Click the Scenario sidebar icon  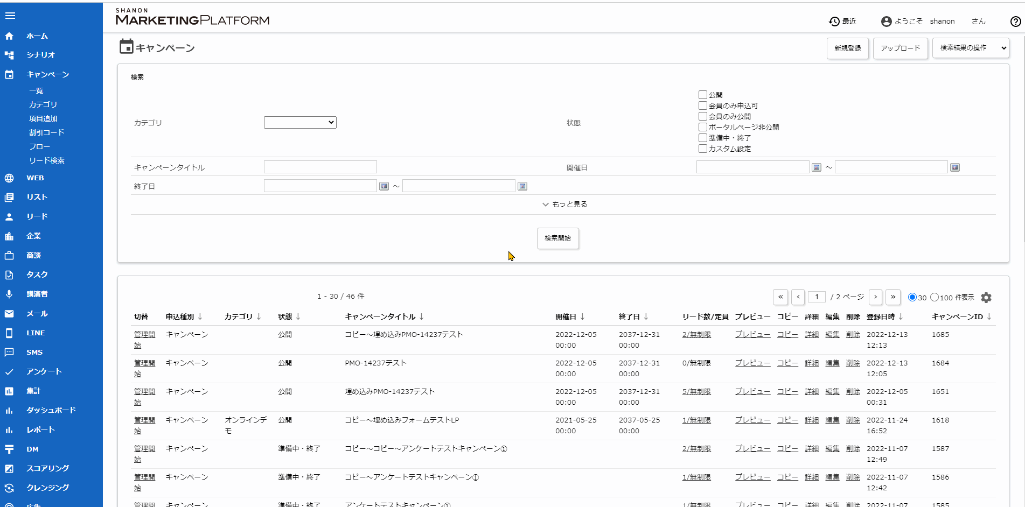(x=9, y=55)
